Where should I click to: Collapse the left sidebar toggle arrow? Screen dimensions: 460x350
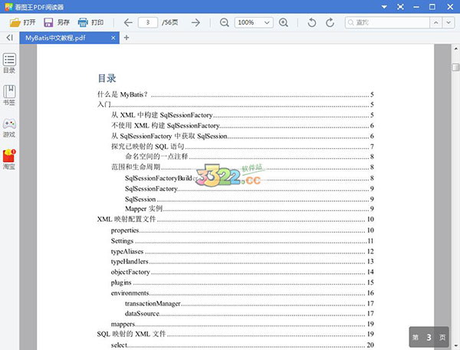pyautogui.click(x=9, y=38)
